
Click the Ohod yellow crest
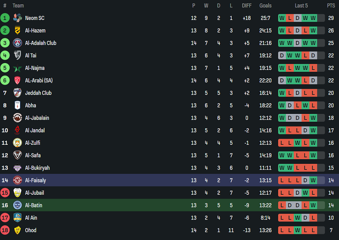17,230
